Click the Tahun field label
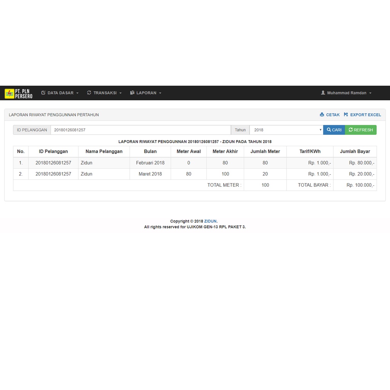 click(x=240, y=130)
